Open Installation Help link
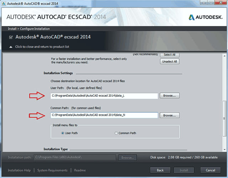Screen dimensions: 228x178 click(x=19, y=170)
